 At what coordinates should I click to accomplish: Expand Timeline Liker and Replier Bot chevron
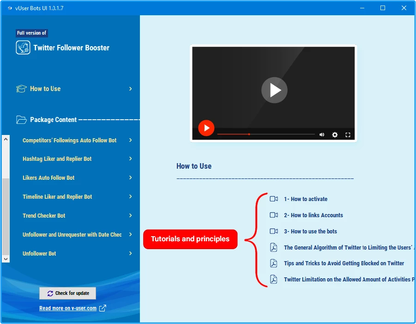pyautogui.click(x=130, y=196)
